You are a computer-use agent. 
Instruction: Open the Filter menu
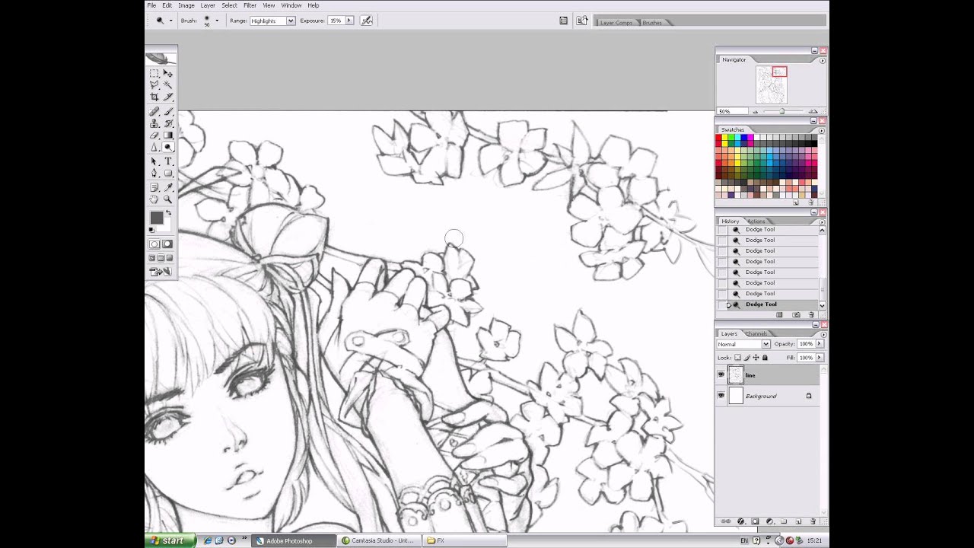250,5
